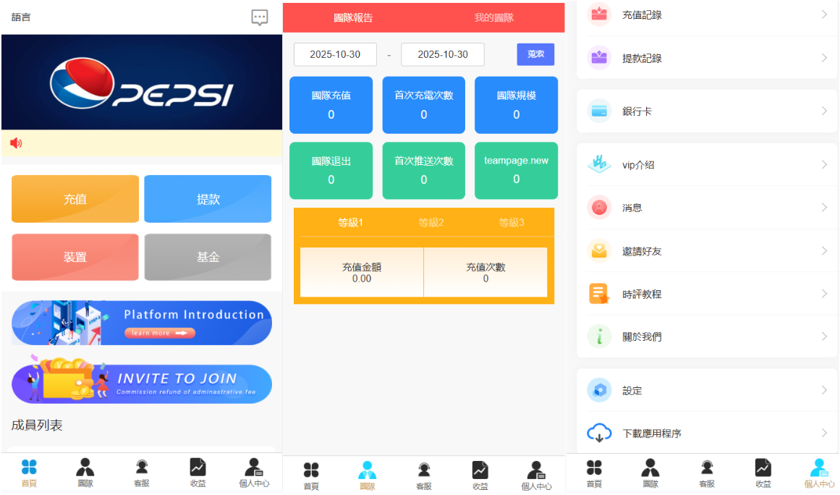This screenshot has width=840, height=495.
Task: Click the 蒐索 search button
Action: point(535,54)
